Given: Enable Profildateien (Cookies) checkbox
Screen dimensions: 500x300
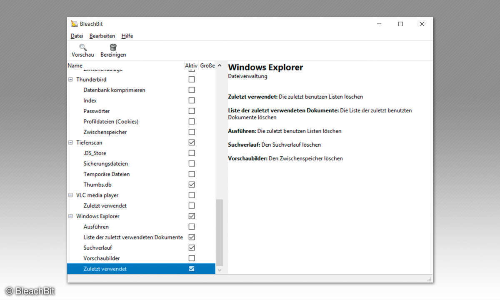Looking at the screenshot, I should [x=192, y=121].
